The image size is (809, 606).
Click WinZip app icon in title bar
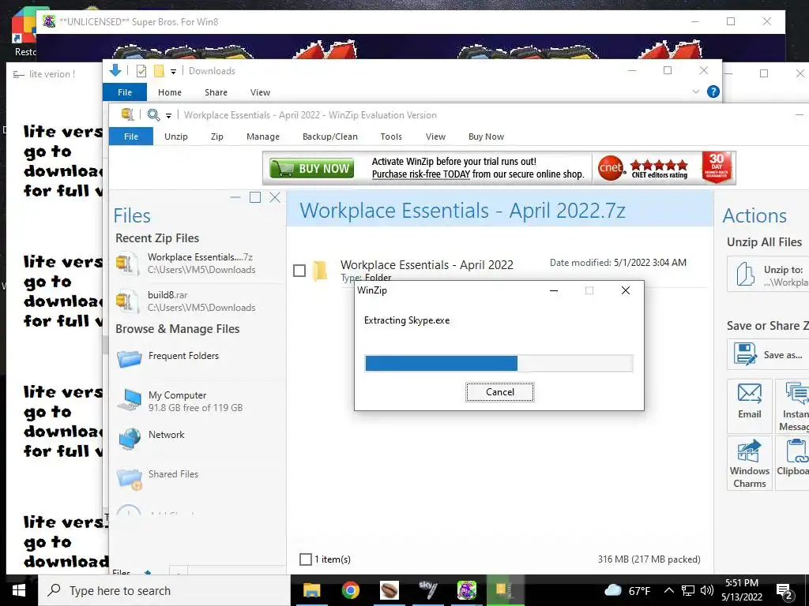tap(127, 114)
